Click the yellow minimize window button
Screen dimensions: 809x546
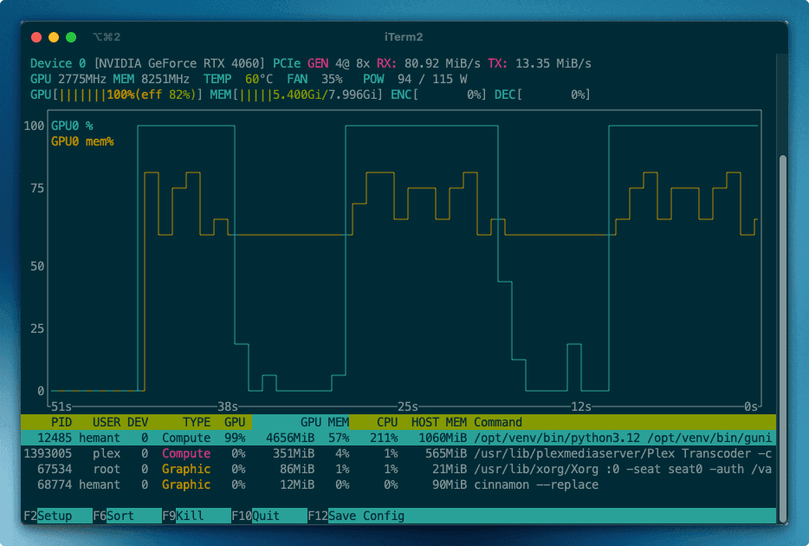click(x=54, y=37)
